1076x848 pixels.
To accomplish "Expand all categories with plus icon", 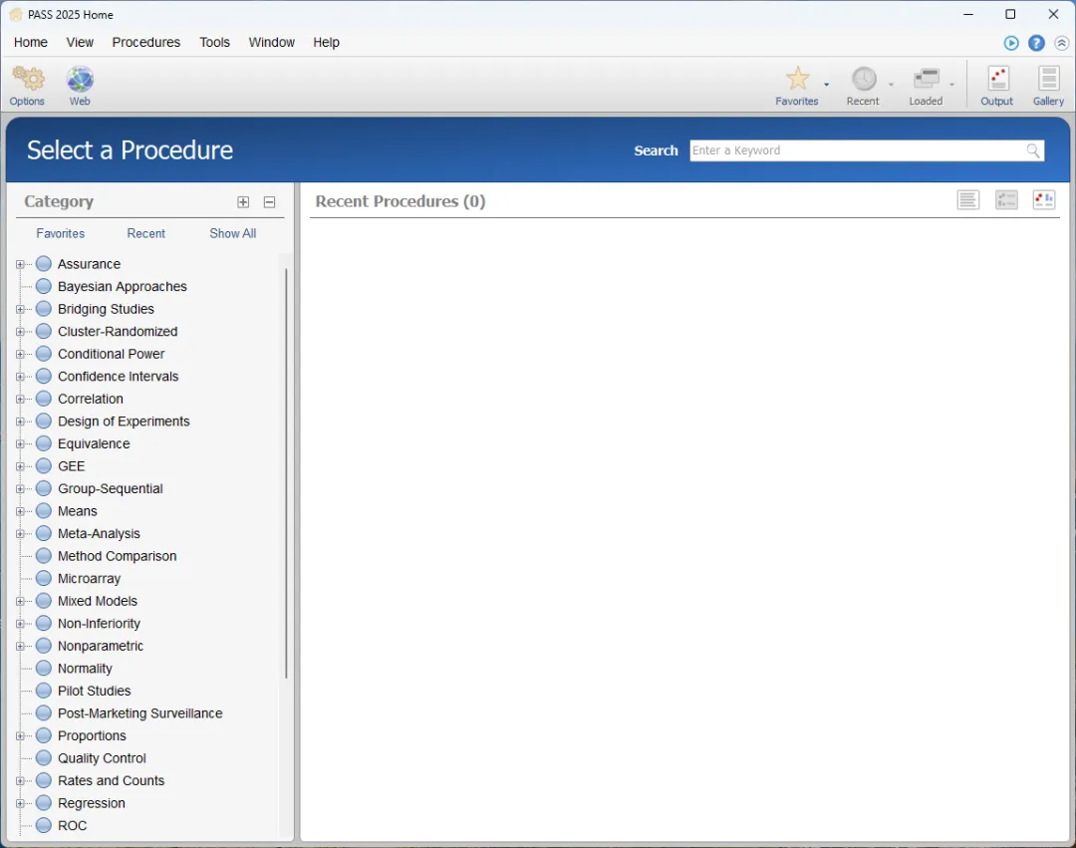I will (x=243, y=201).
